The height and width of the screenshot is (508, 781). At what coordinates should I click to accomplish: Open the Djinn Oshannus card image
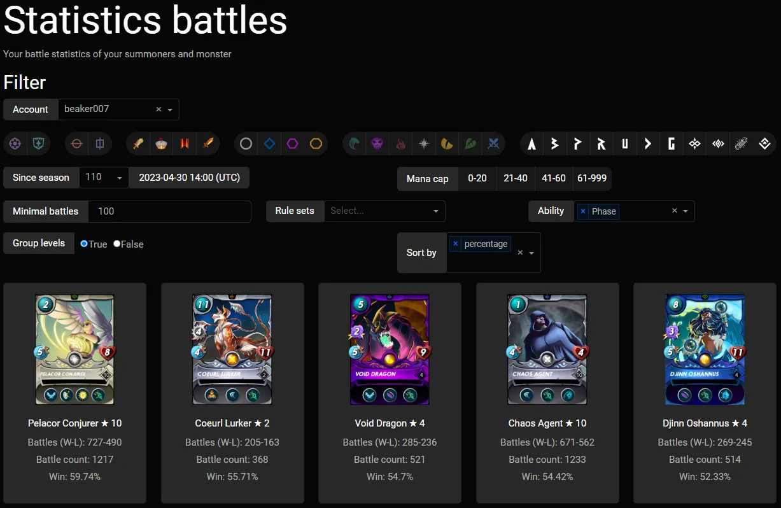(705, 349)
